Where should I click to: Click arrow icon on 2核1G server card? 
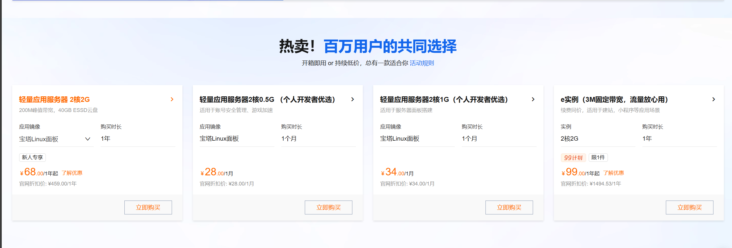533,99
